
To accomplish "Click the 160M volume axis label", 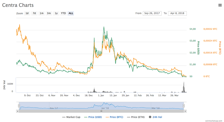I will [x=10, y=84].
